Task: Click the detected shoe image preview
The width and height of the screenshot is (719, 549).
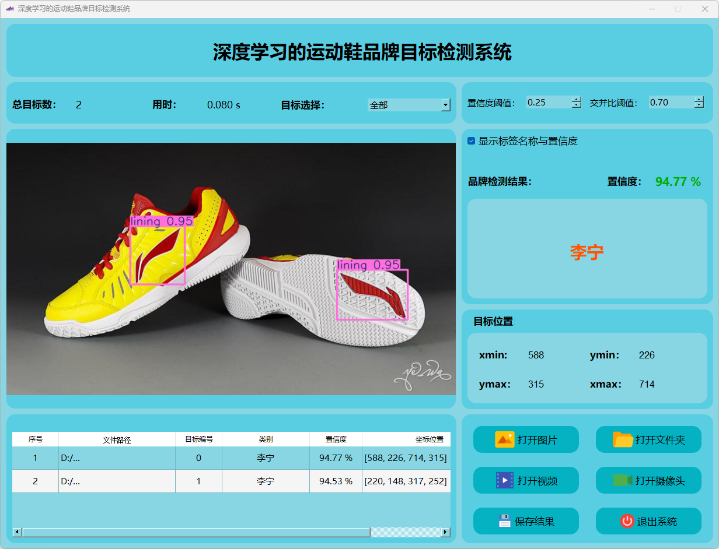Action: [x=231, y=269]
